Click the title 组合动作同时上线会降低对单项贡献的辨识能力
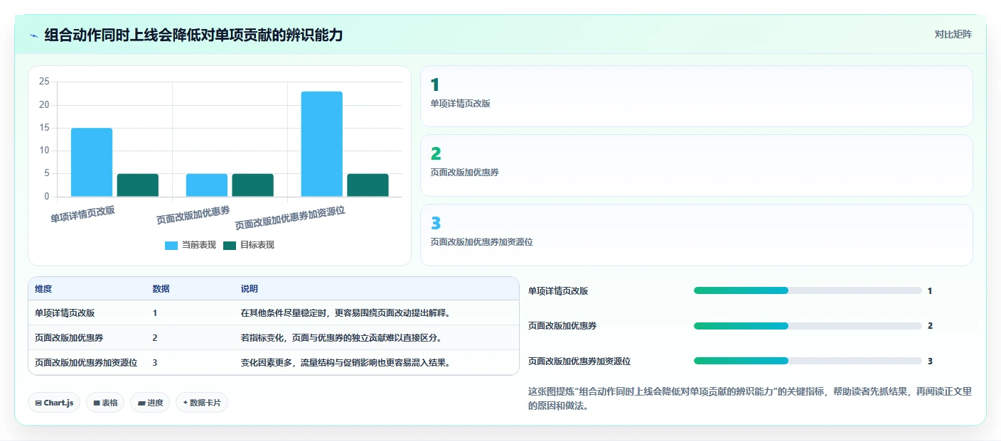Viewport: 1001px width, 441px height. [x=193, y=35]
